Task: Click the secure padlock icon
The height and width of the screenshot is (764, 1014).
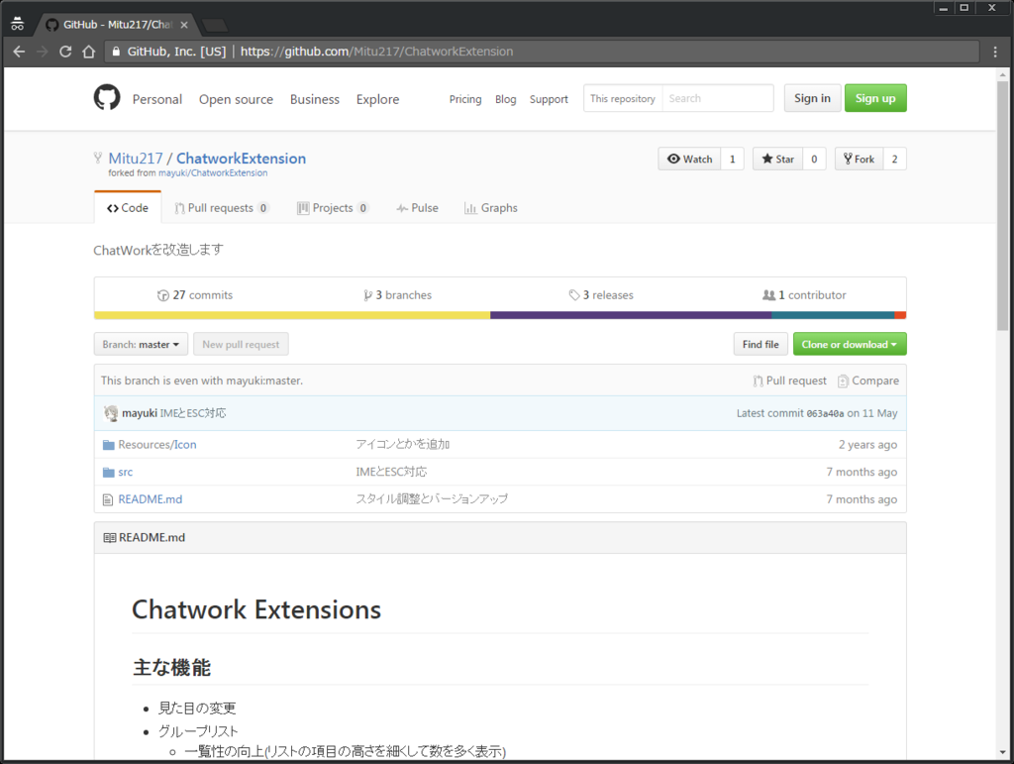Action: coord(116,52)
